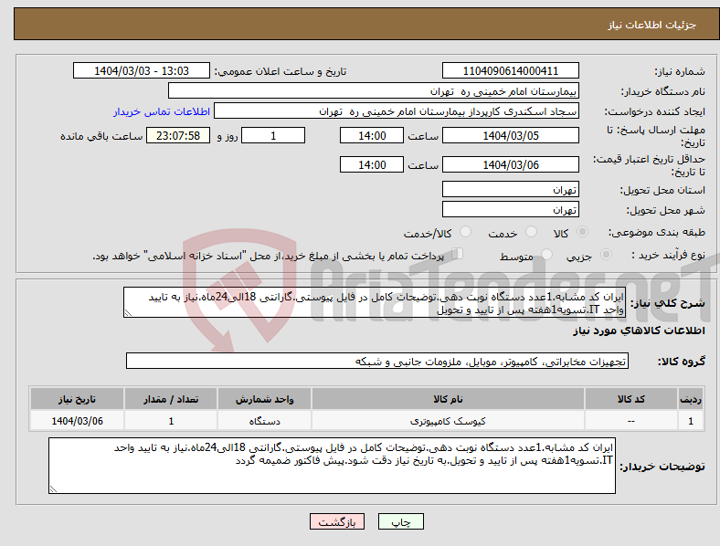Click the واحد شمارش column header
The width and height of the screenshot is (720, 546).
[264, 399]
